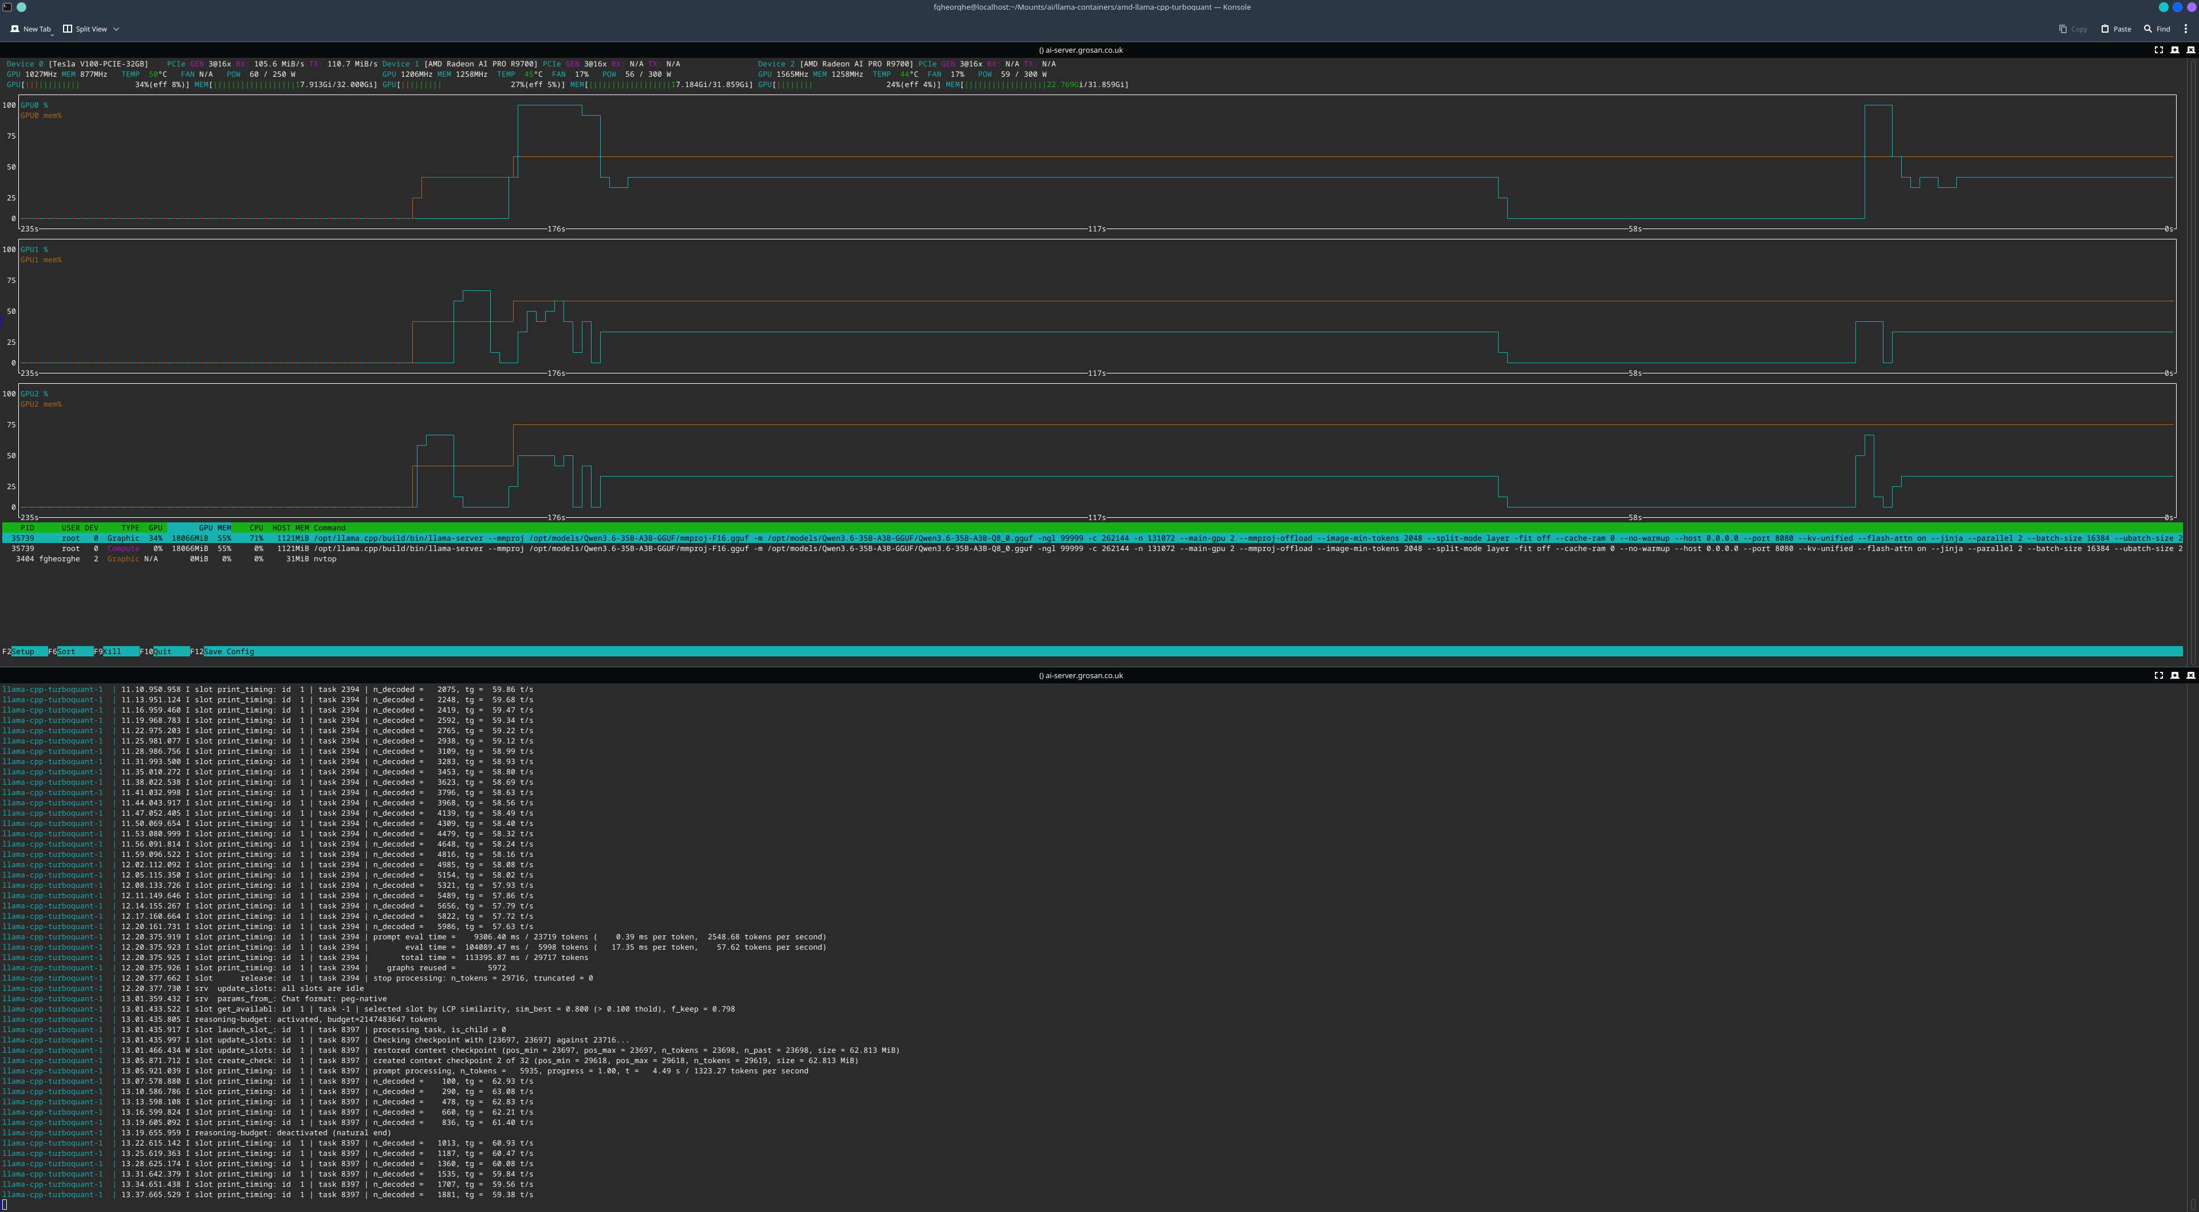Image resolution: width=2199 pixels, height=1212 pixels.
Task: Expand the Split View dropdown chevron
Action: point(116,29)
